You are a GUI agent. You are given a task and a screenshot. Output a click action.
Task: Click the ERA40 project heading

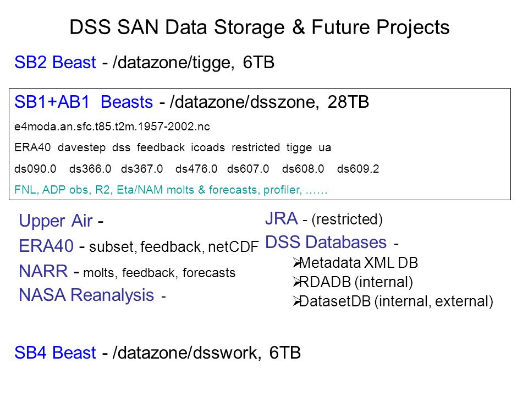[x=46, y=245]
